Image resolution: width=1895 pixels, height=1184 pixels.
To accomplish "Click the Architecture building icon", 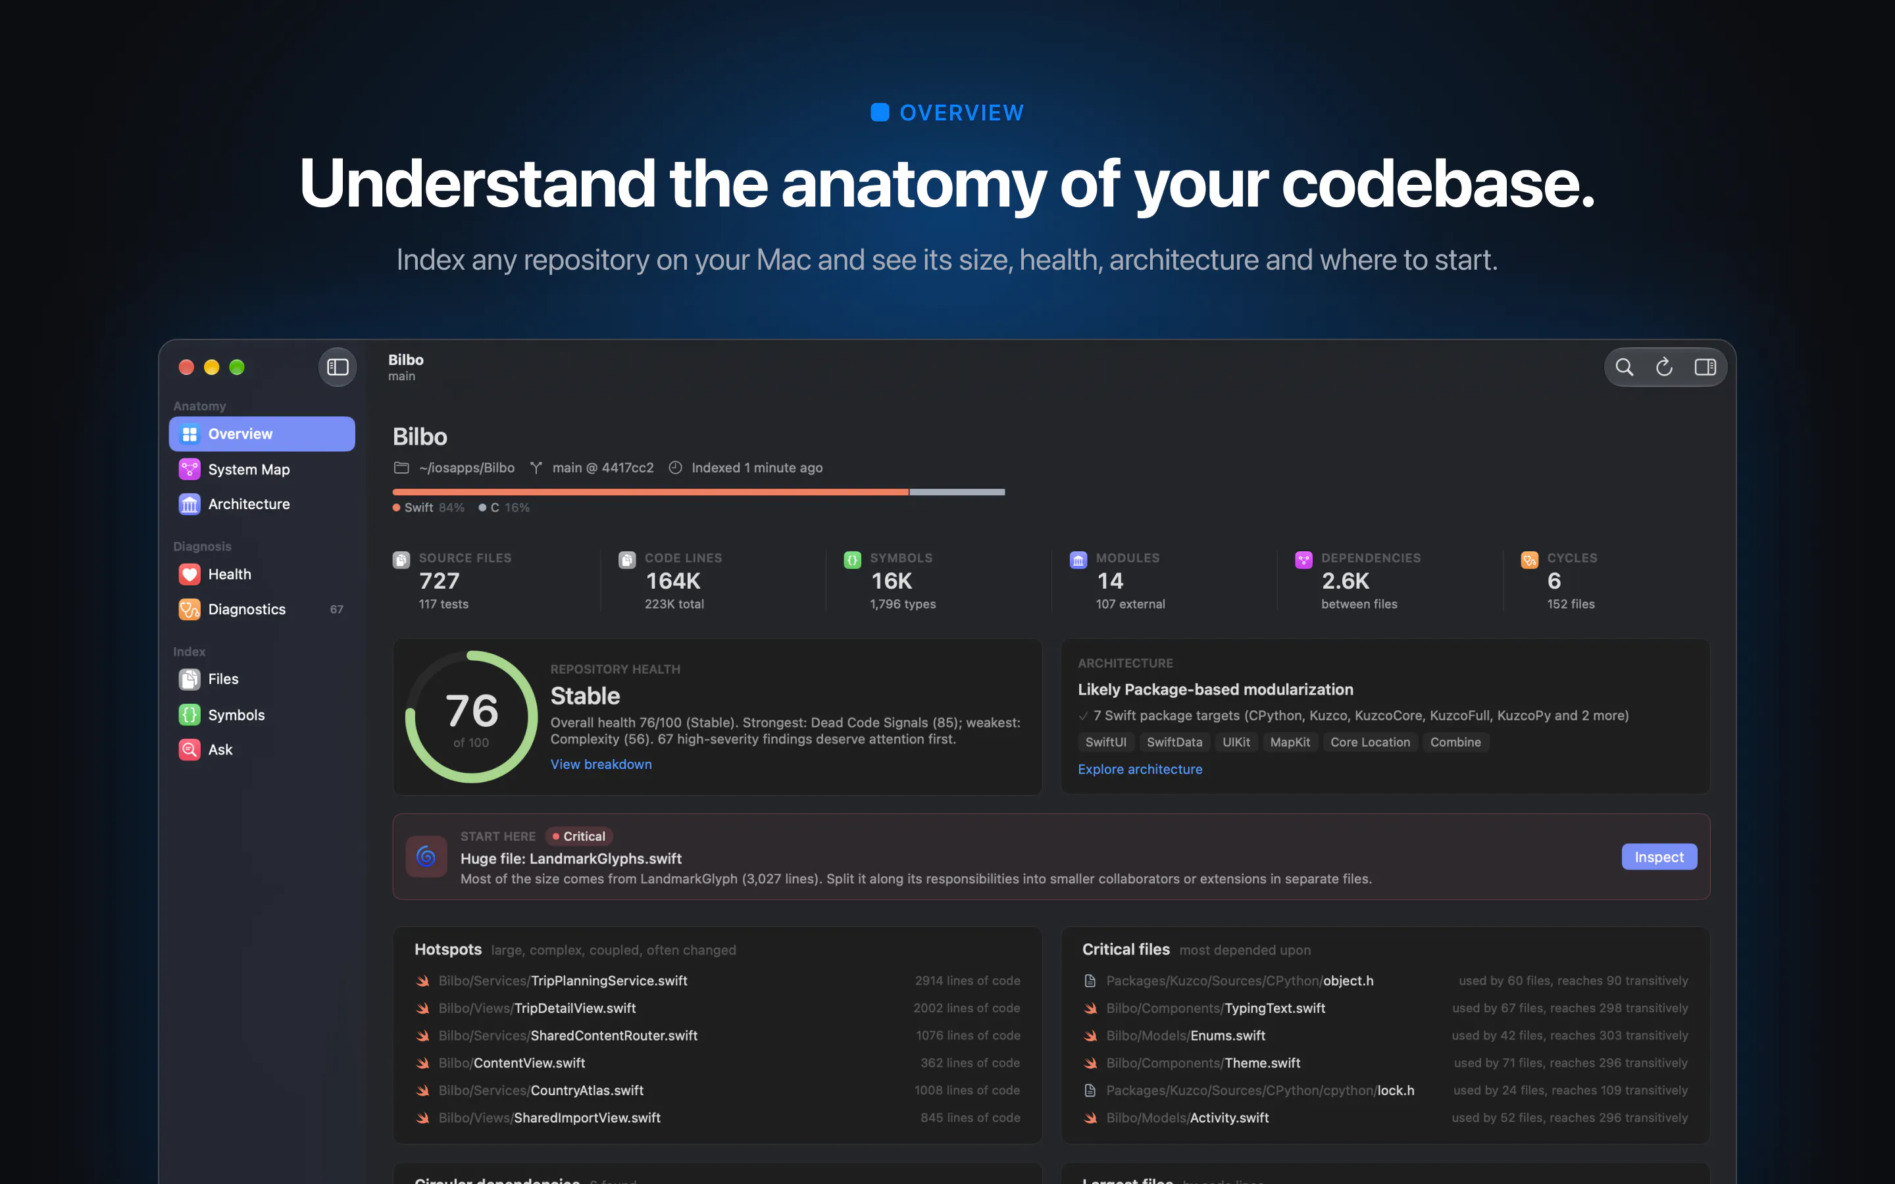I will tap(189, 503).
